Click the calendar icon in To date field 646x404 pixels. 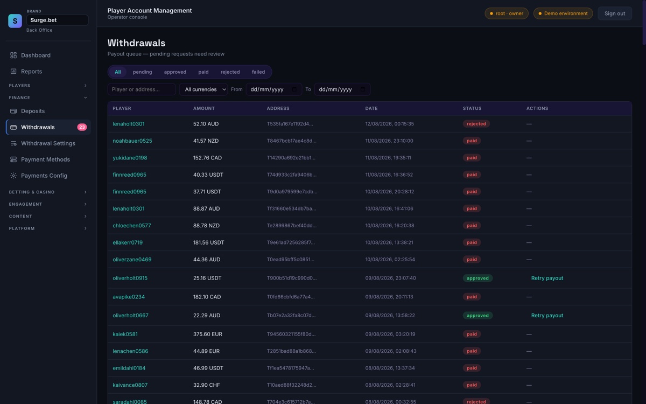tap(363, 89)
